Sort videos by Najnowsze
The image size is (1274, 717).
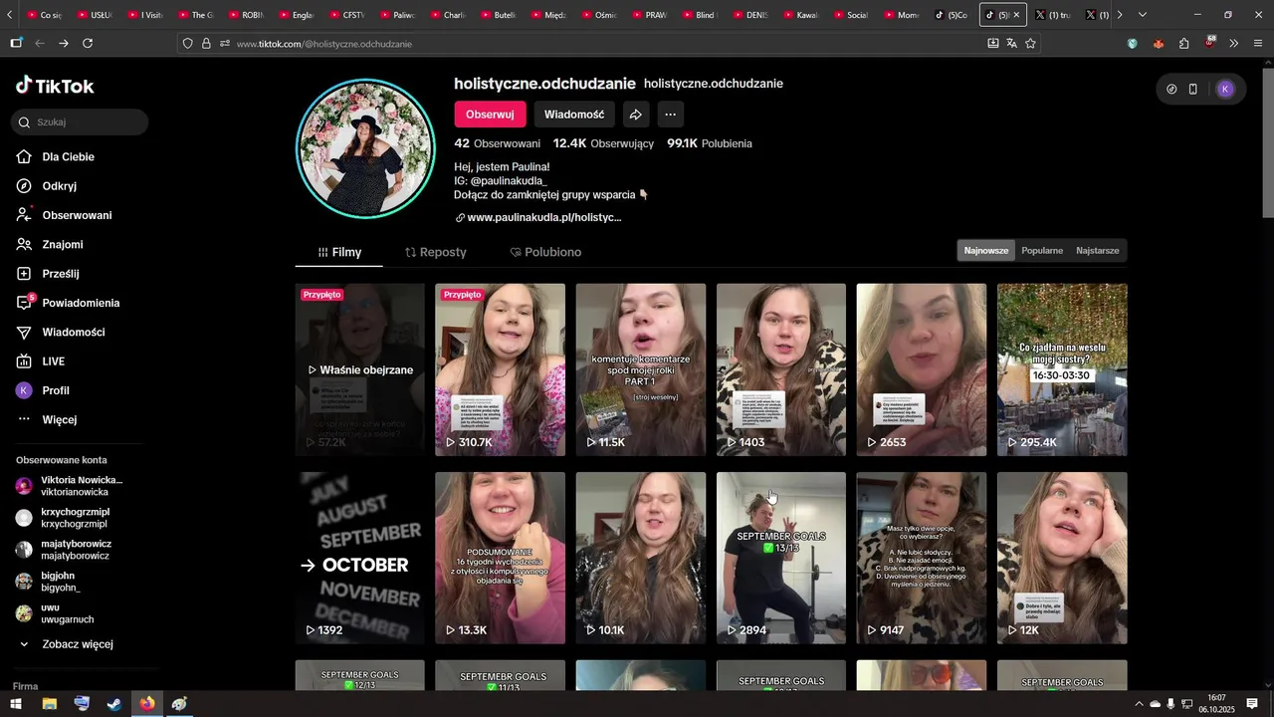pos(986,251)
